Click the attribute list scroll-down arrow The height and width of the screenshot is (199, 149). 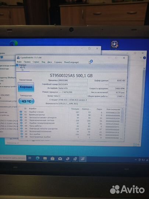[x=121, y=139]
